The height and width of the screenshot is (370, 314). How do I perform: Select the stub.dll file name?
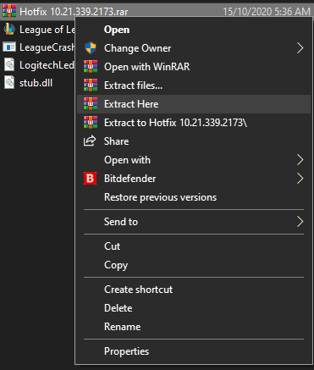[36, 83]
